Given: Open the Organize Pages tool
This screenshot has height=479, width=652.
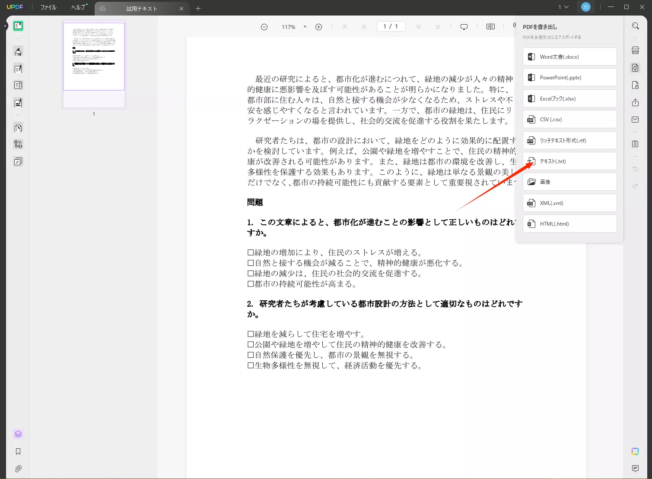Looking at the screenshot, I should point(18,128).
